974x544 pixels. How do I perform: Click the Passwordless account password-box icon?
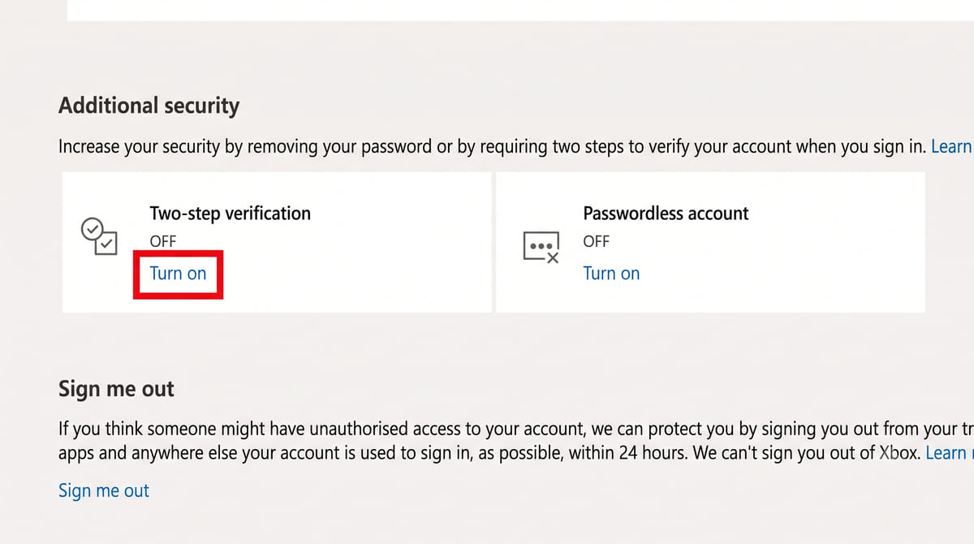coord(542,246)
